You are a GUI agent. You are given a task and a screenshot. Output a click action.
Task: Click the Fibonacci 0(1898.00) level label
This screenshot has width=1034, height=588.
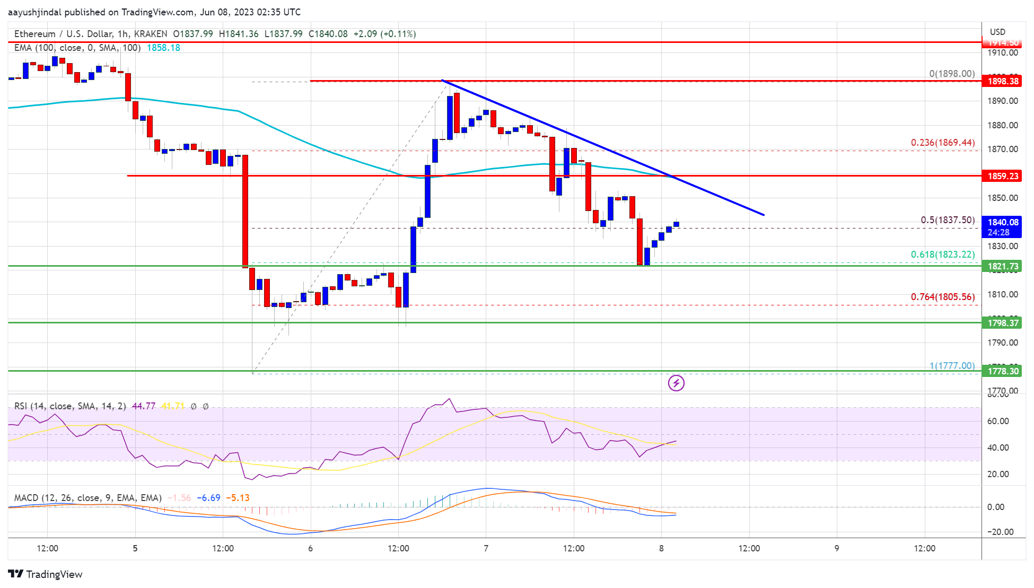[952, 74]
